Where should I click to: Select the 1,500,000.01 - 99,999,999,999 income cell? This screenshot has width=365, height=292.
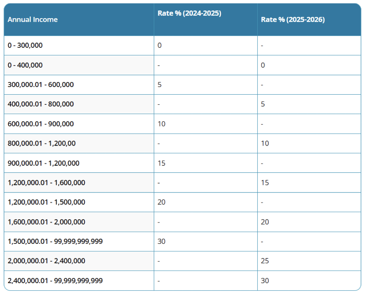click(x=55, y=241)
